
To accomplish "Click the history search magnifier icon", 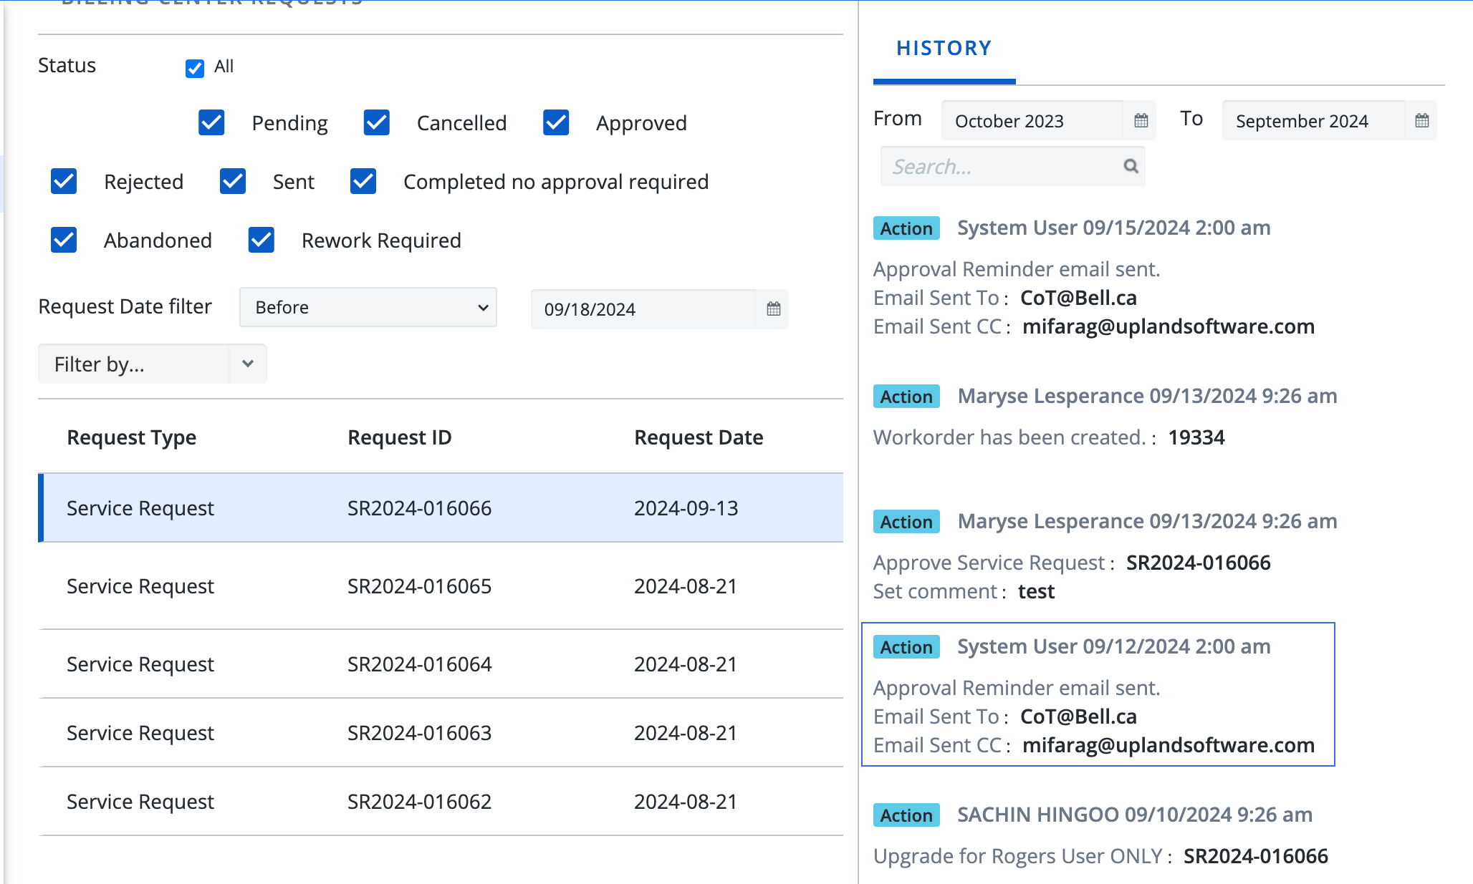I will [1131, 166].
